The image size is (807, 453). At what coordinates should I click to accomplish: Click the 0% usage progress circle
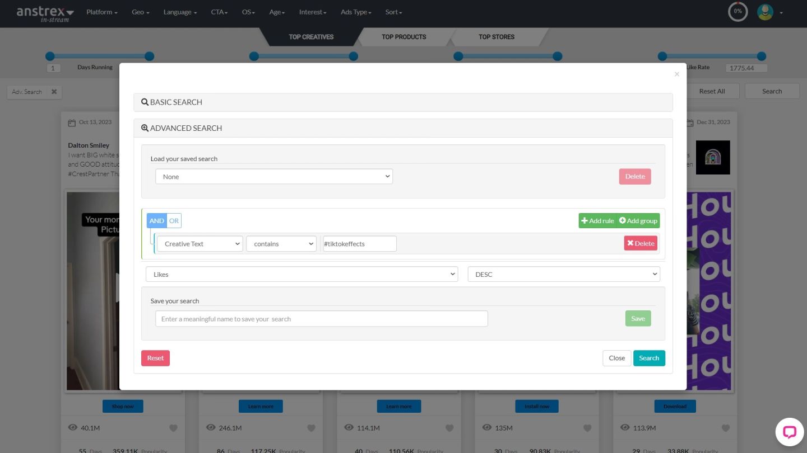(738, 12)
